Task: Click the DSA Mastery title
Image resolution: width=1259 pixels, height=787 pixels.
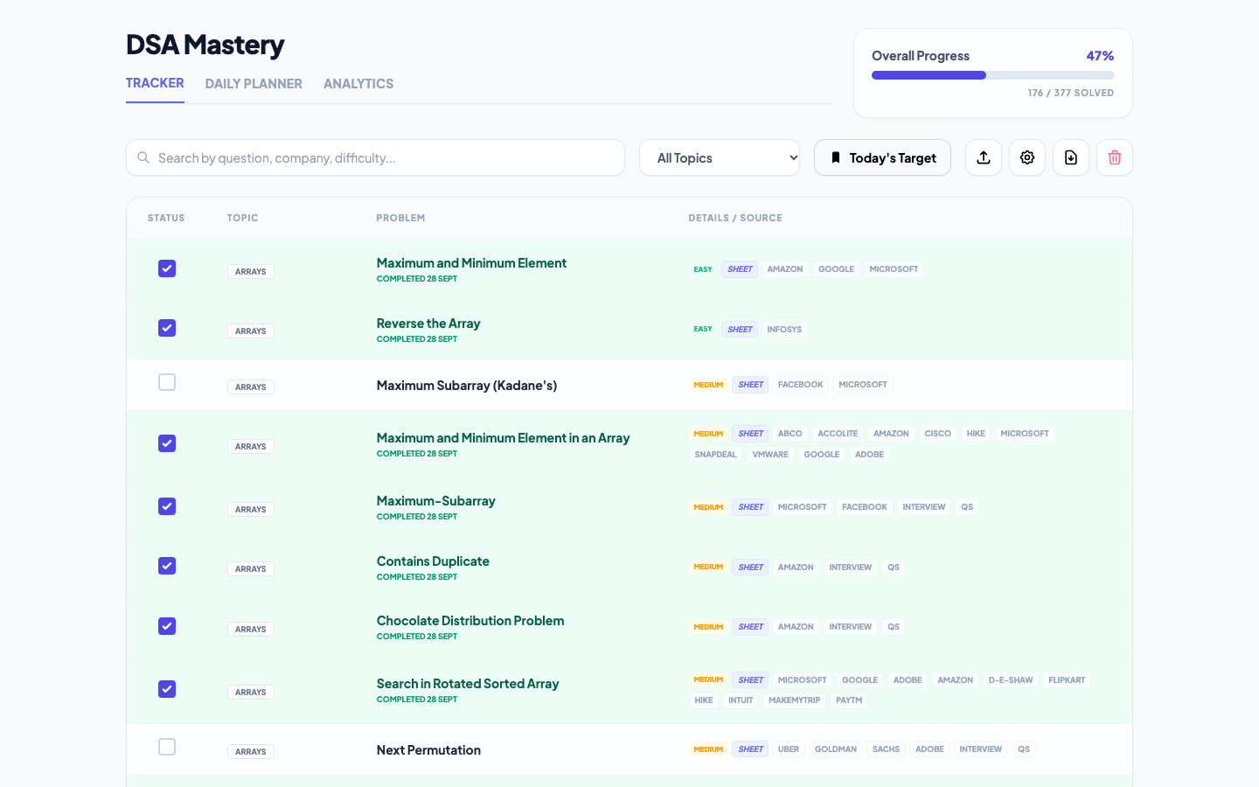Action: tap(205, 45)
